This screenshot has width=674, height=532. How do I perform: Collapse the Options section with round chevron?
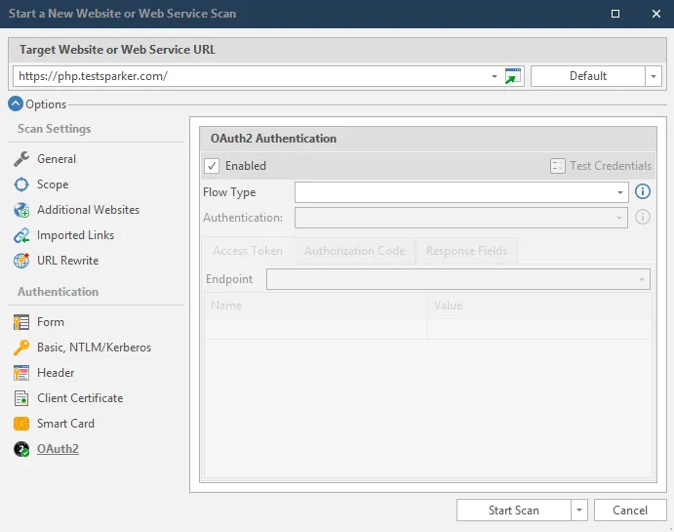(x=16, y=103)
